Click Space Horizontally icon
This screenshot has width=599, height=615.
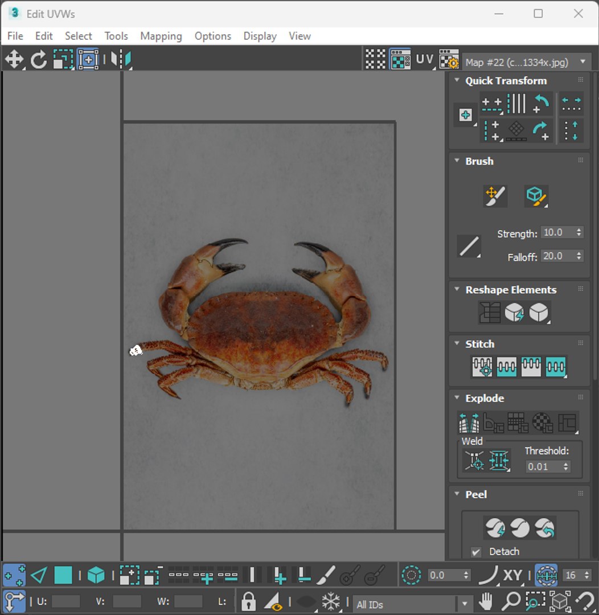[x=571, y=104]
